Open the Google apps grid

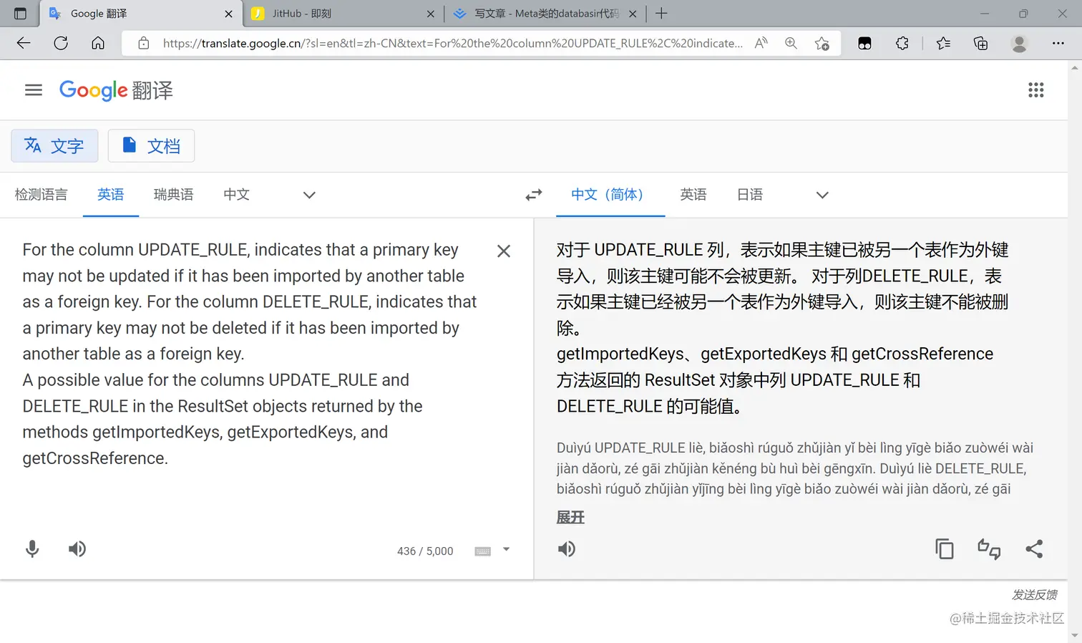click(1035, 90)
